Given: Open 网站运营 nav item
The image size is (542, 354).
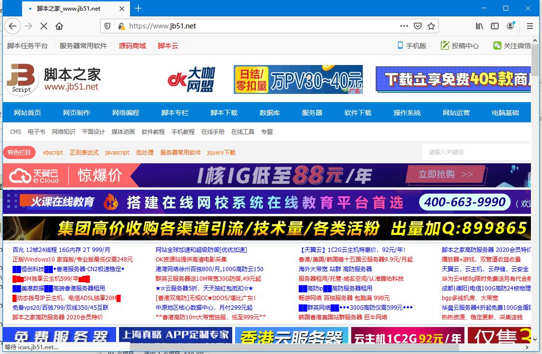Looking at the screenshot, I should coord(456,113).
